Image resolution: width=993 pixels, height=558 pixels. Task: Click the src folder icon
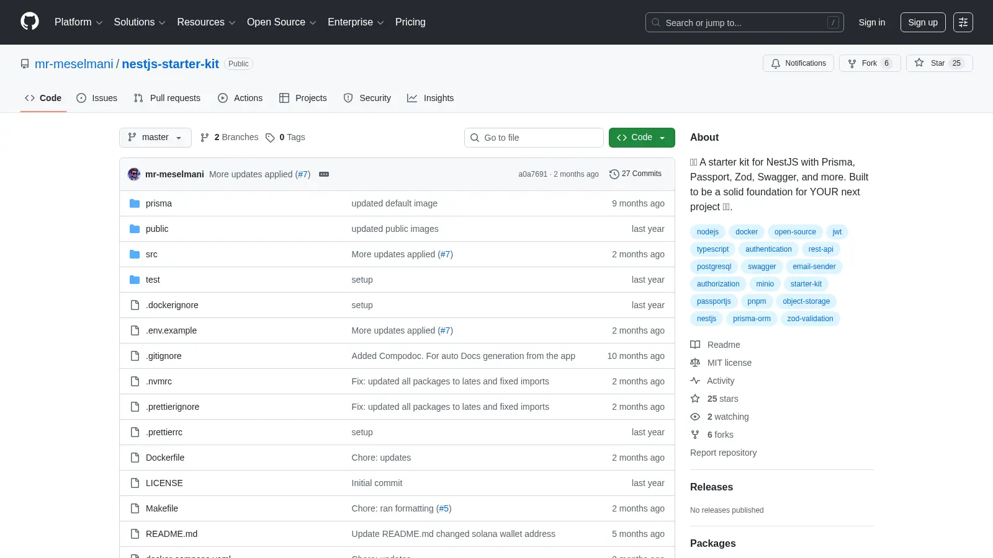click(x=135, y=254)
